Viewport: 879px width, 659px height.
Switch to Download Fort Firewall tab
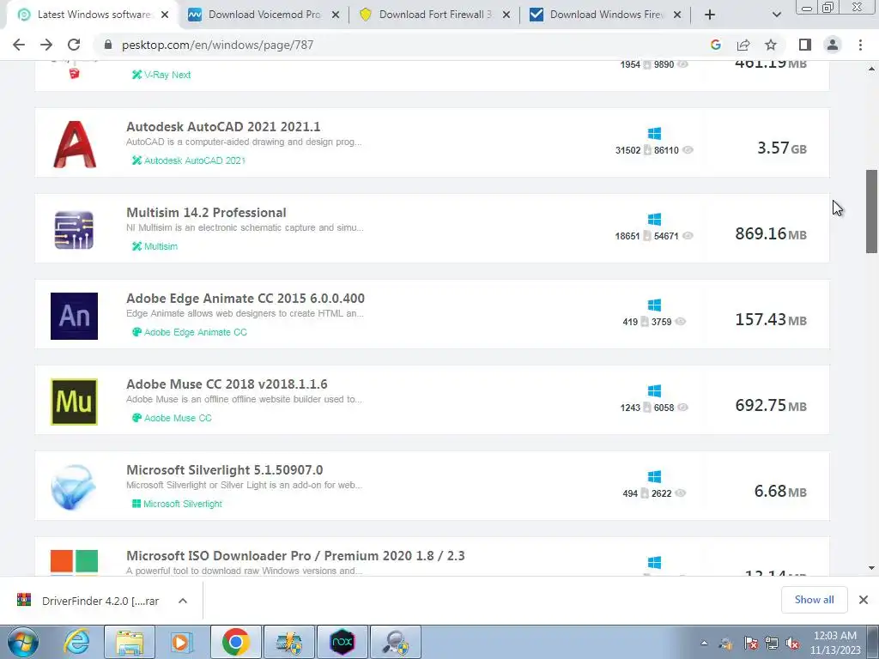435,15
